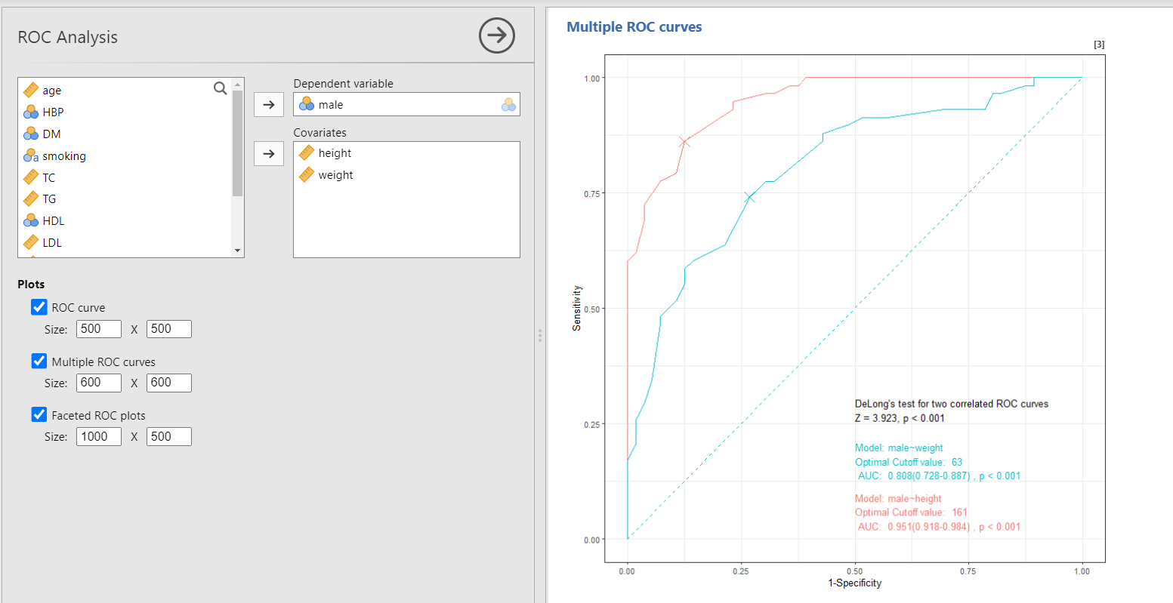
Task: Click the 'Model: male~height' label
Action: click(898, 499)
